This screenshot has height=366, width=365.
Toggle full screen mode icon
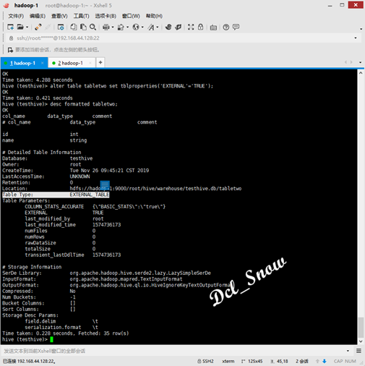point(191,27)
